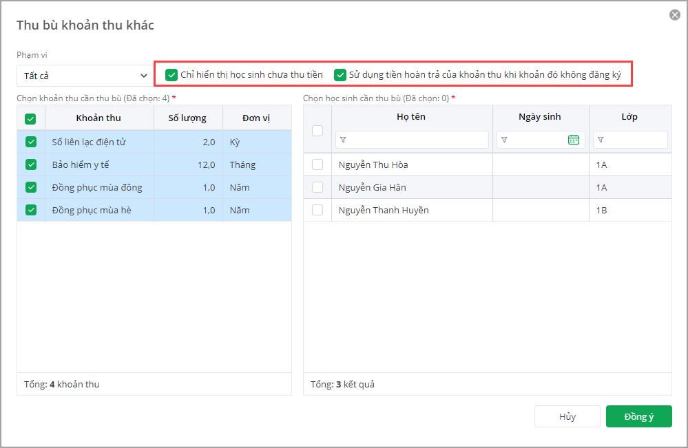Viewport: 688px width, 448px height.
Task: Select student Nguyễn Thu Hòa checkbox
Action: click(317, 164)
